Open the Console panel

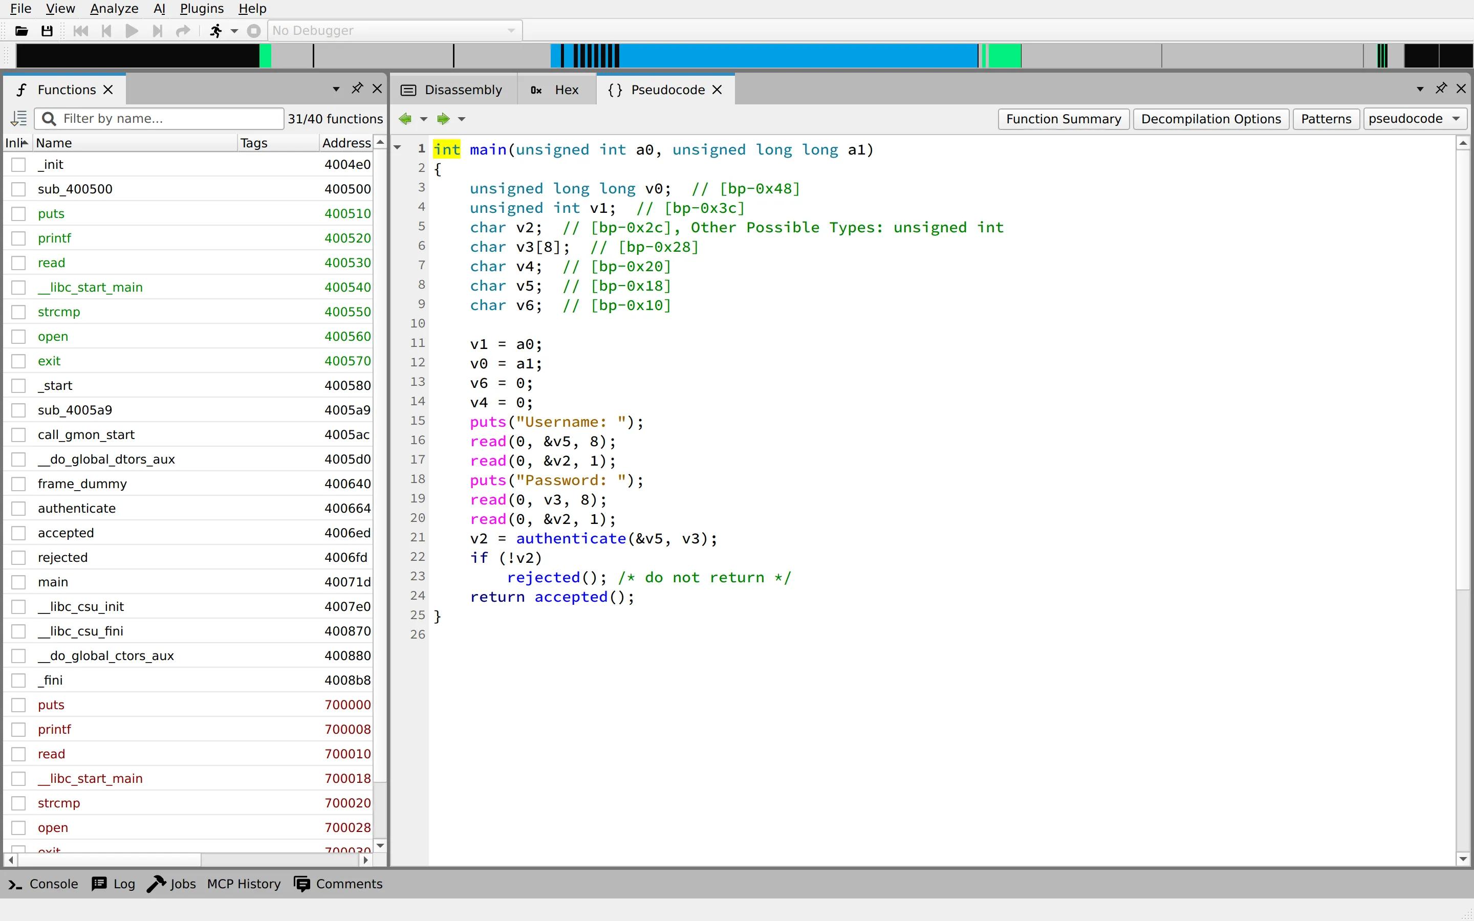pos(43,884)
